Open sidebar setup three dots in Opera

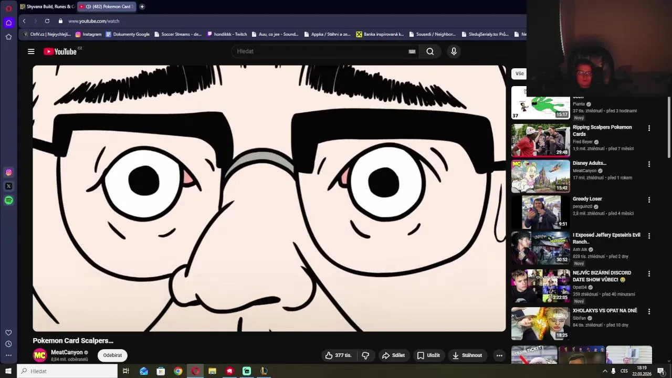(8, 355)
